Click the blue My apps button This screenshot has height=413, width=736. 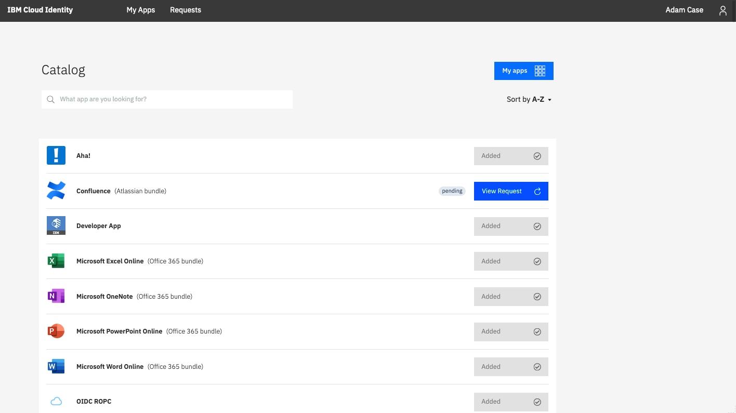click(524, 71)
